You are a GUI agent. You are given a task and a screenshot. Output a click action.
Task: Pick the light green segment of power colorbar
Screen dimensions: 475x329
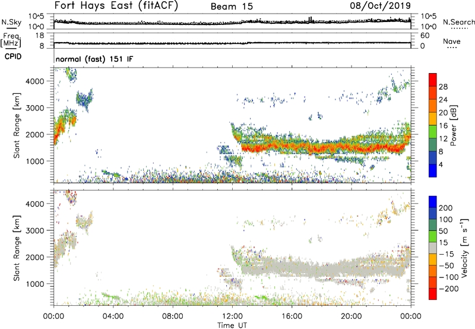(433, 132)
